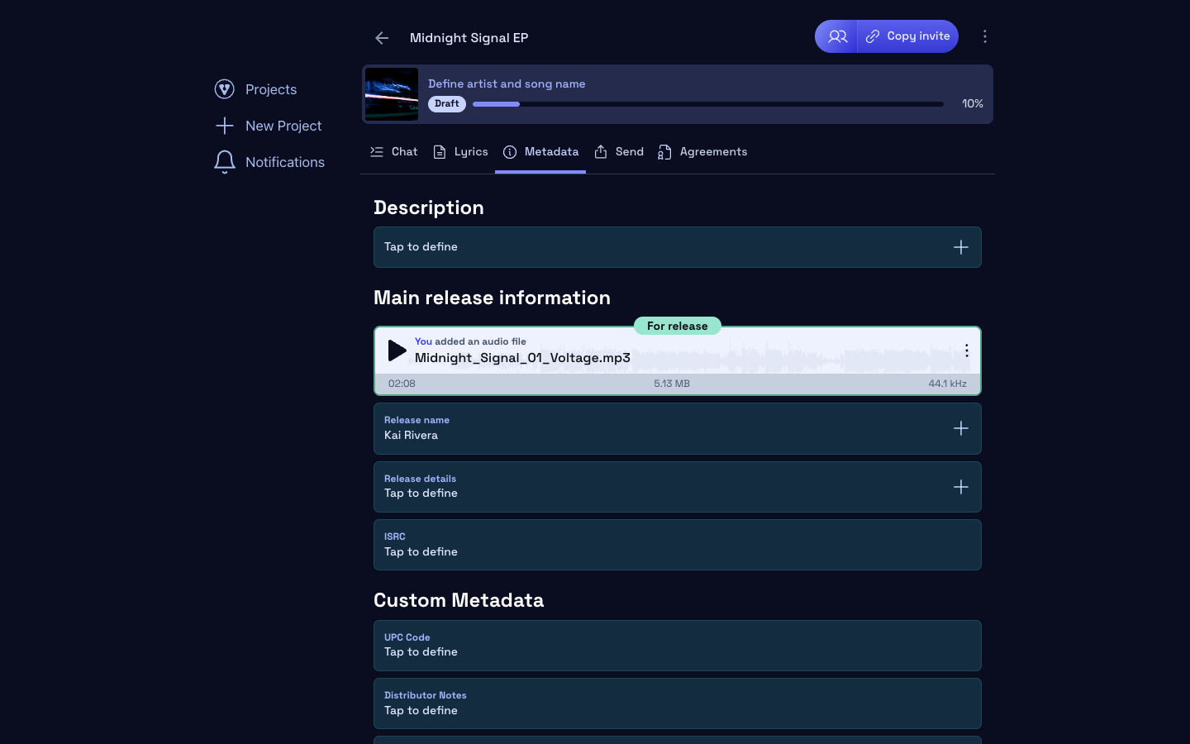Click the Distributor Notes Tap to define field
Image resolution: width=1190 pixels, height=744 pixels.
point(678,703)
